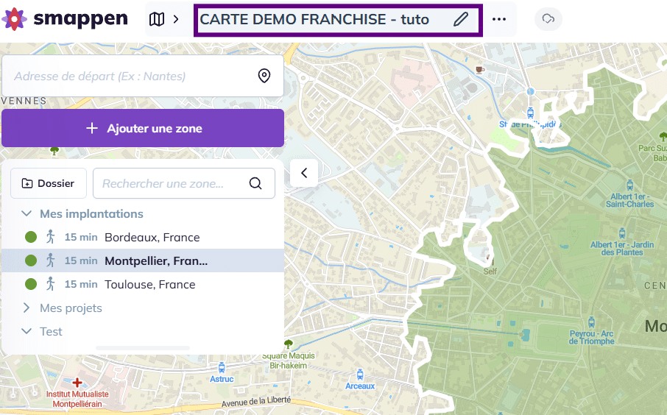The image size is (667, 415).
Task: Click the walking icon for Toulouse zone
Action: (x=50, y=284)
